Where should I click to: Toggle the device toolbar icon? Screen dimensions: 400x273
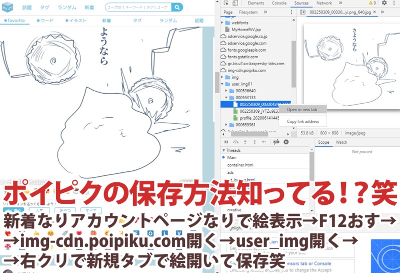[235, 3]
